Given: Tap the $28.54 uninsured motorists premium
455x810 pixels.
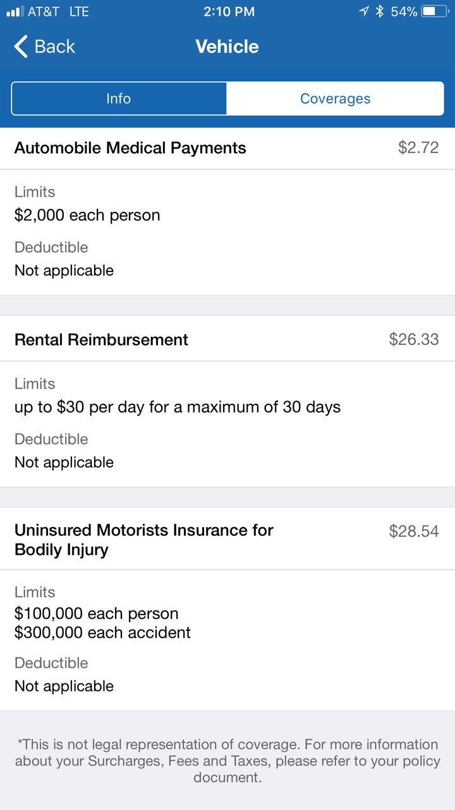Looking at the screenshot, I should [x=414, y=531].
